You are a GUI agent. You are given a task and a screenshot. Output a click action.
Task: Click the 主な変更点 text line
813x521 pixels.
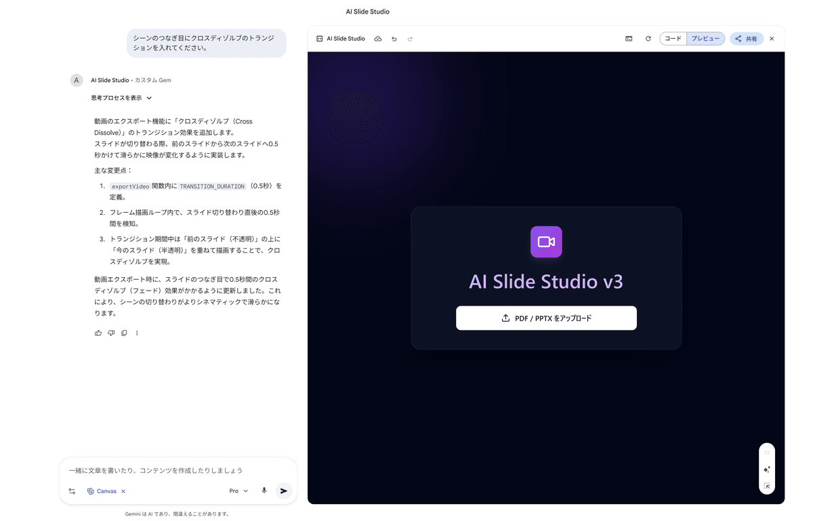pos(114,171)
